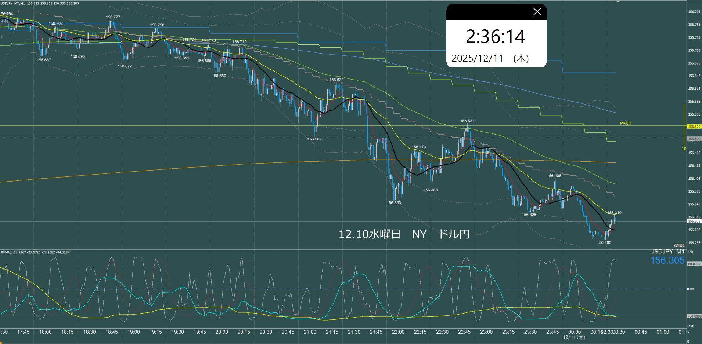Click the -80.0000 RCI level tag
Screen dimensions: 702x344
(x=694, y=316)
